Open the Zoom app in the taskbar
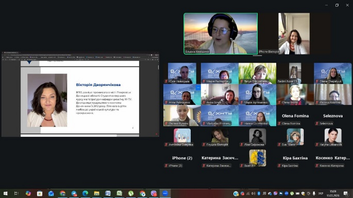 point(165,193)
